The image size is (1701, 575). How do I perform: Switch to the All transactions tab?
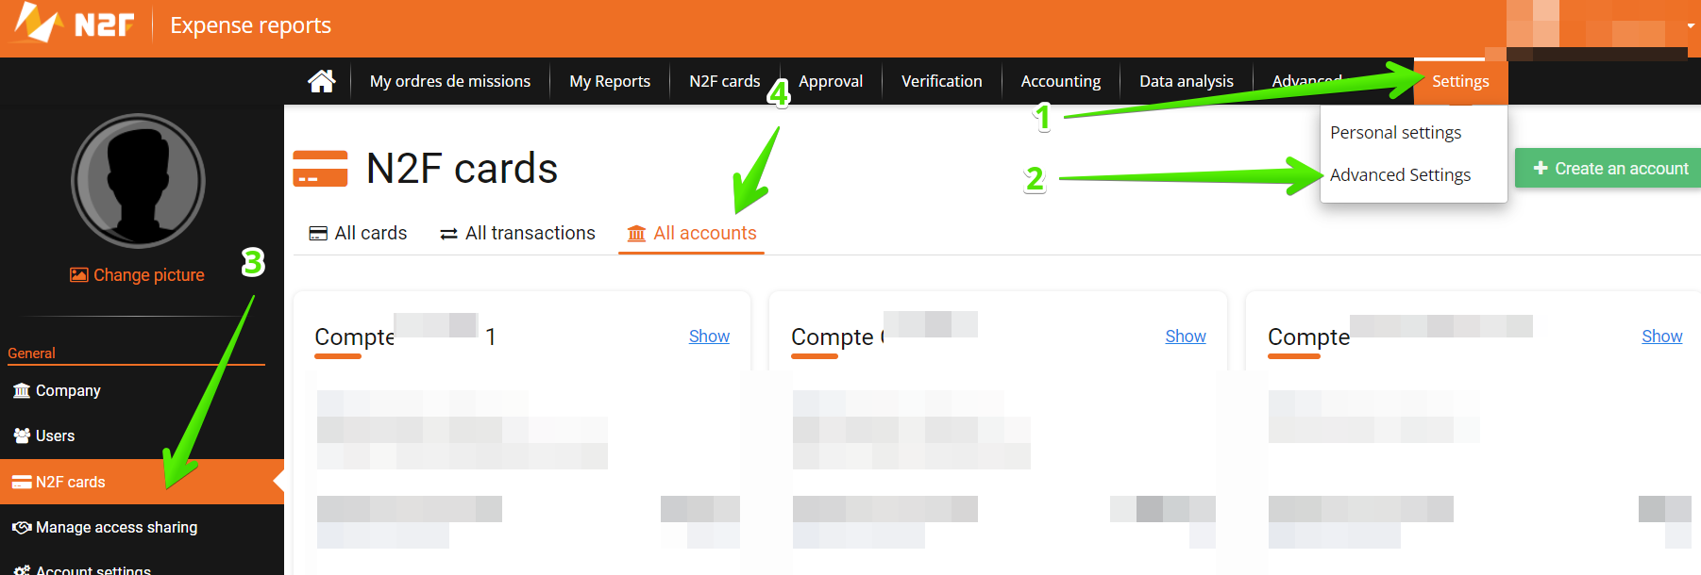(x=517, y=233)
